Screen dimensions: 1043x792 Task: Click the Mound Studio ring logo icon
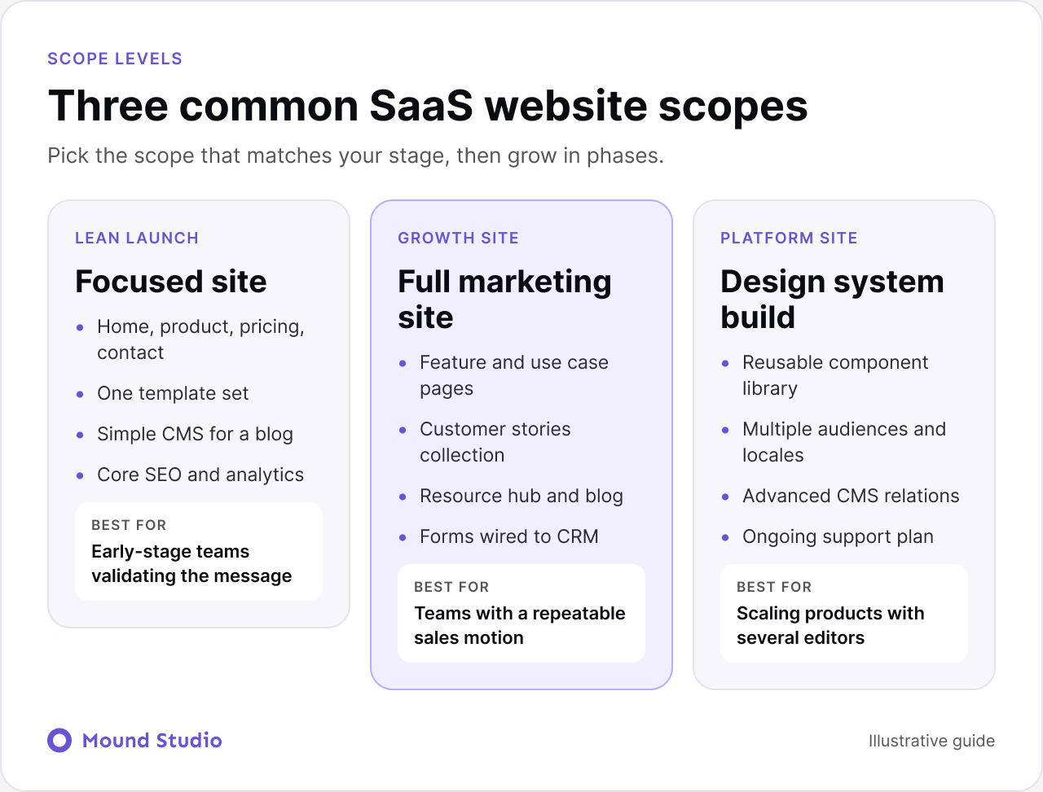tap(59, 740)
